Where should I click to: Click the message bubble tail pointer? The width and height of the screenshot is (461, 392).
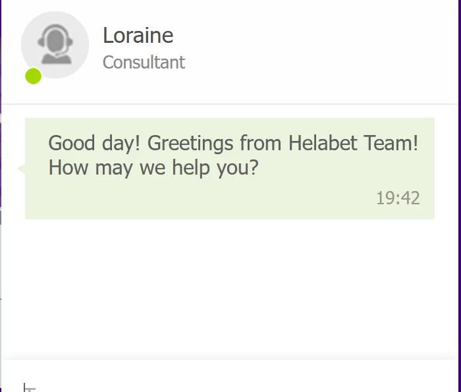point(21,169)
